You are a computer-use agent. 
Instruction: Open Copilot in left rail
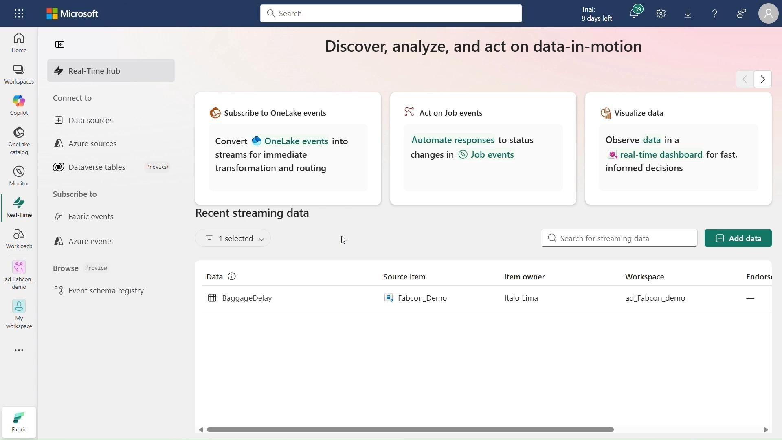coord(19,105)
